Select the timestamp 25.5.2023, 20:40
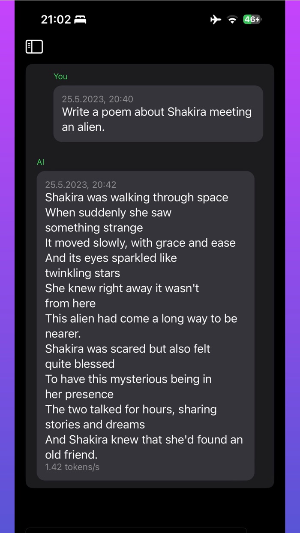The height and width of the screenshot is (533, 300). tap(97, 99)
